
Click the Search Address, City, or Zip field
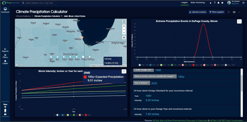pyautogui.click(x=39, y=3)
